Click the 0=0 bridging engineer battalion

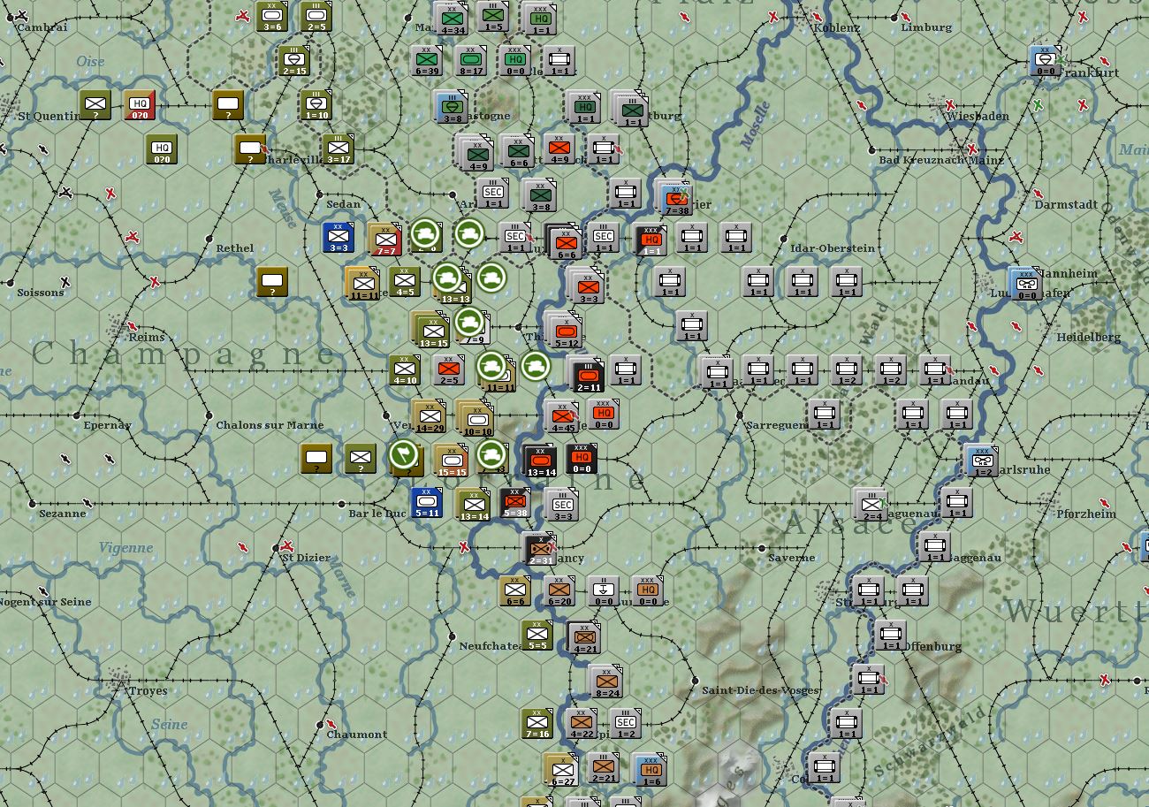pyautogui.click(x=604, y=591)
